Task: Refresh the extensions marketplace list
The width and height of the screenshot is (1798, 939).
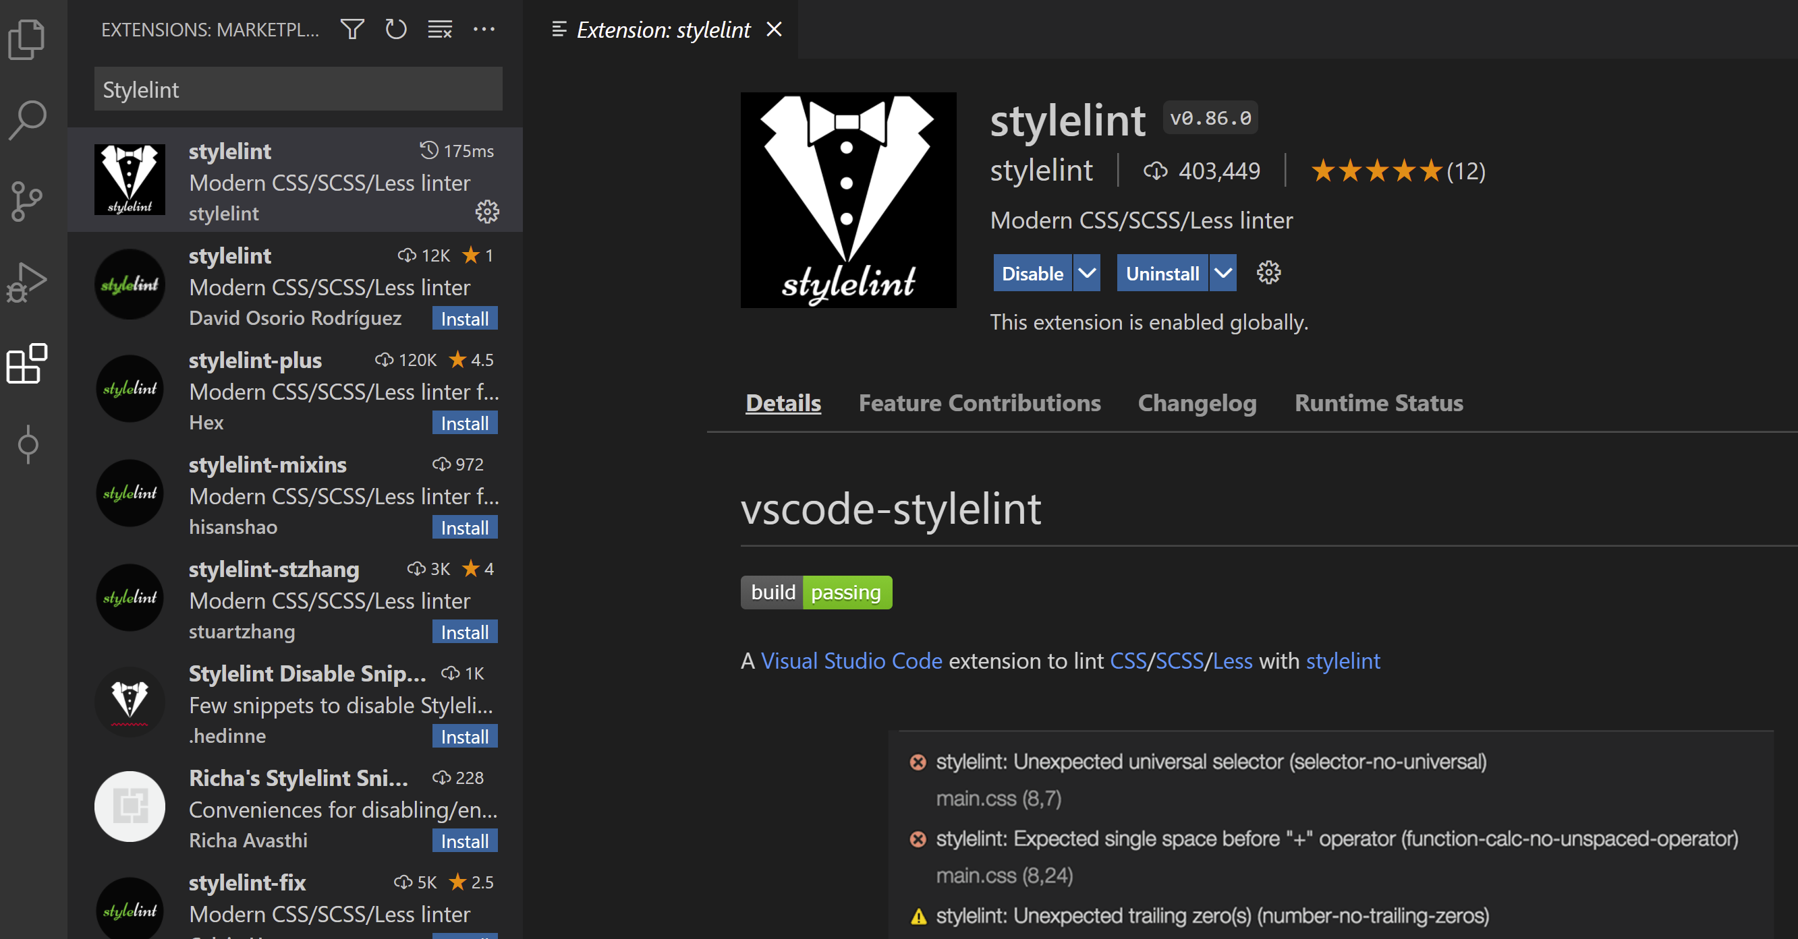Action: [x=396, y=29]
